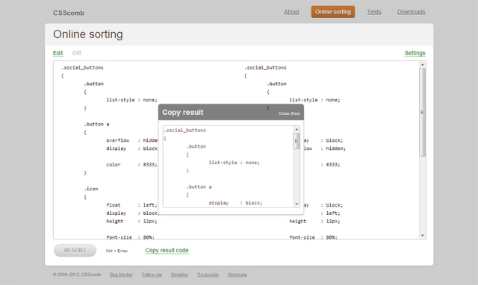Click the main editor scrollbar thumb
The width and height of the screenshot is (478, 285).
[423, 113]
